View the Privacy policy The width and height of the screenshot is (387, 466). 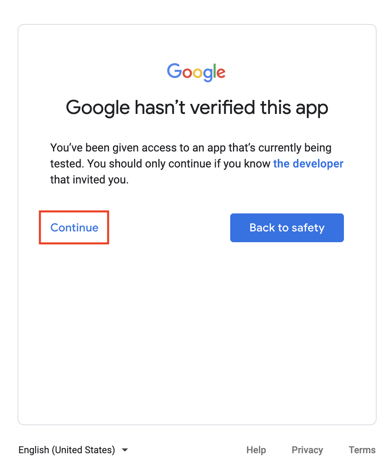[x=307, y=450]
